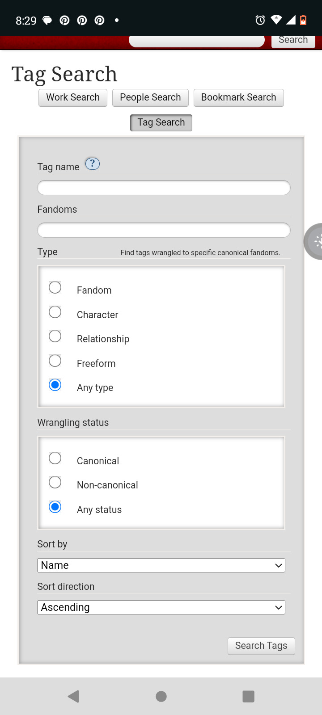Viewport: 322px width, 715px height.
Task: Select the Fandom type radio button
Action: click(x=55, y=287)
